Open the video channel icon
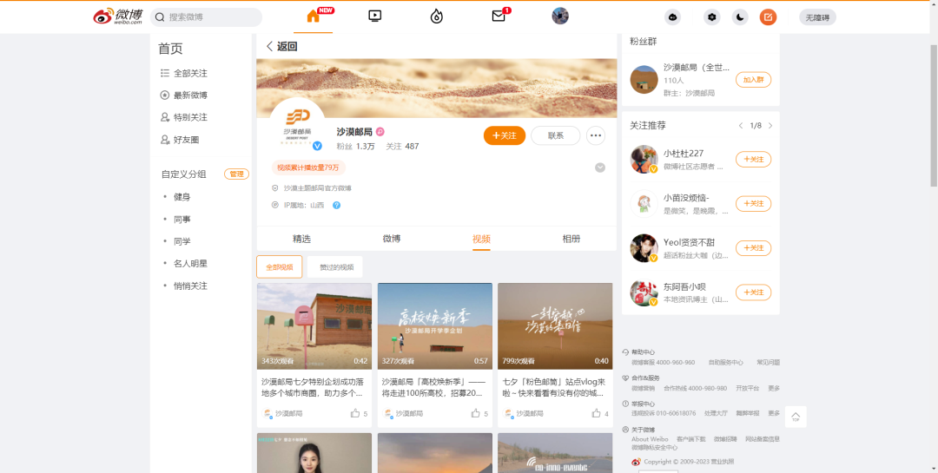The height and width of the screenshot is (473, 938). tap(375, 16)
